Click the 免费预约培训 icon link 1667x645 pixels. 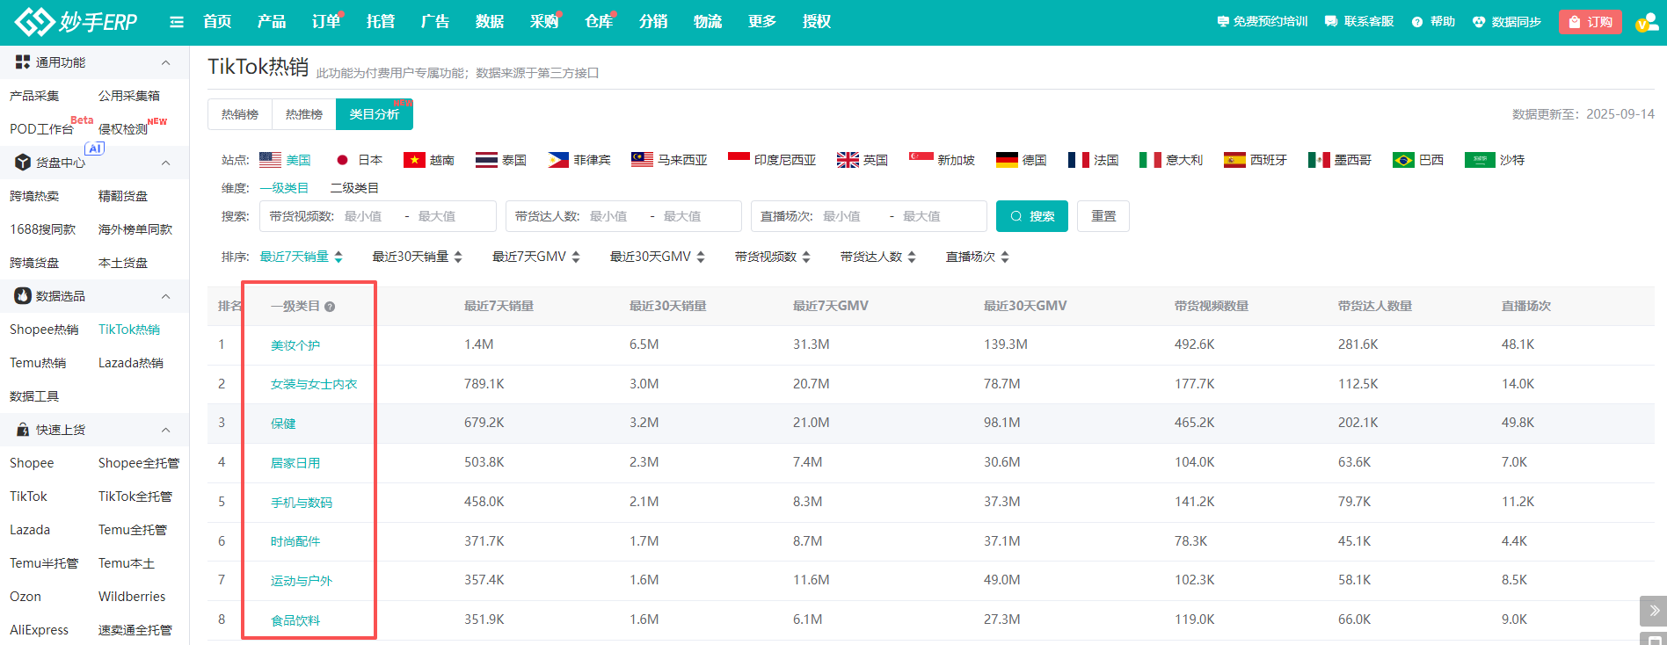tap(1223, 22)
